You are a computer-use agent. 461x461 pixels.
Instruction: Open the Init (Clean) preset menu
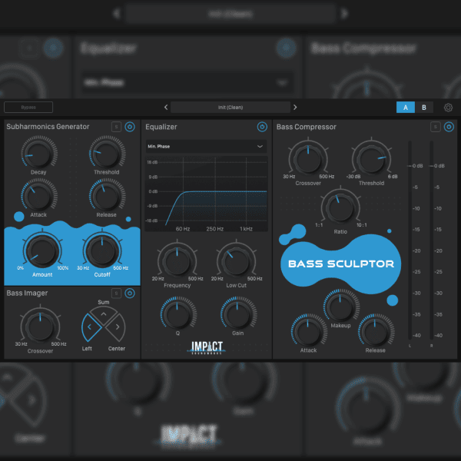pyautogui.click(x=230, y=108)
